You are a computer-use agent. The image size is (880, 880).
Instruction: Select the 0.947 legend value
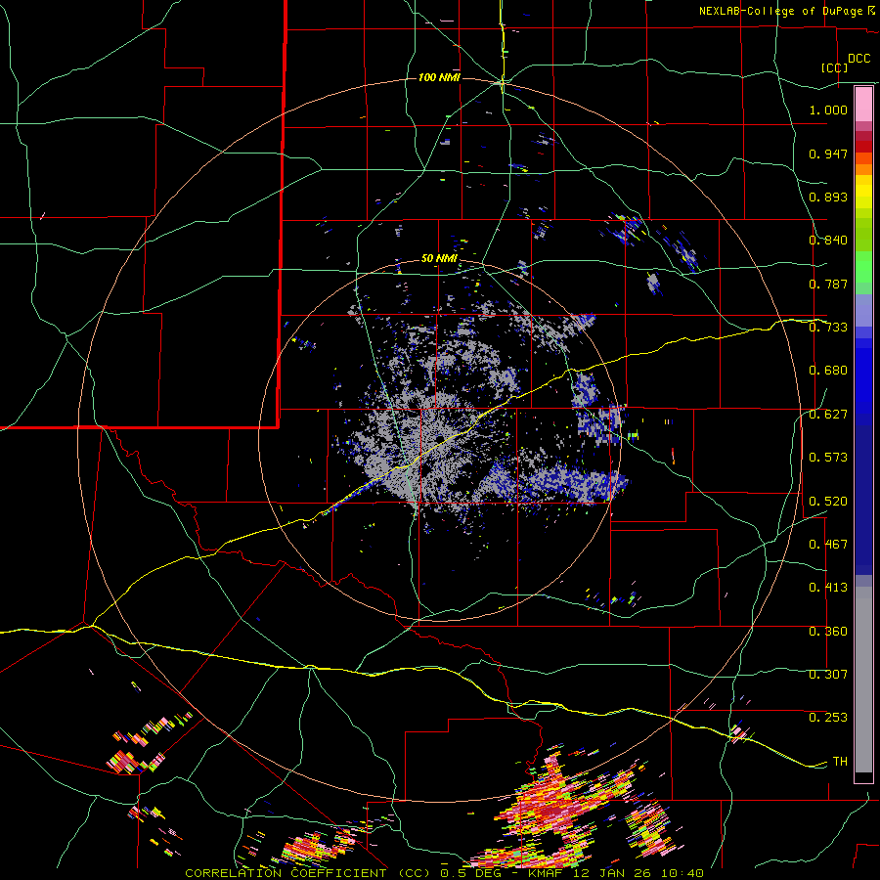(828, 154)
